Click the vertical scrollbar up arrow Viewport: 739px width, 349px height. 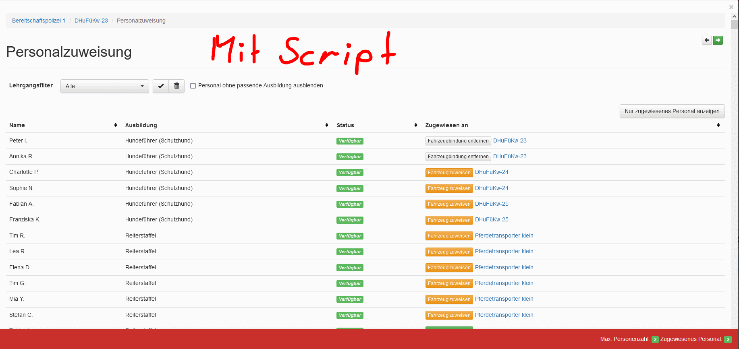734,17
